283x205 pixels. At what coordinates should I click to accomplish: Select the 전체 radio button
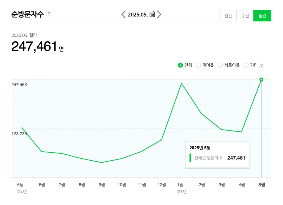[180, 65]
